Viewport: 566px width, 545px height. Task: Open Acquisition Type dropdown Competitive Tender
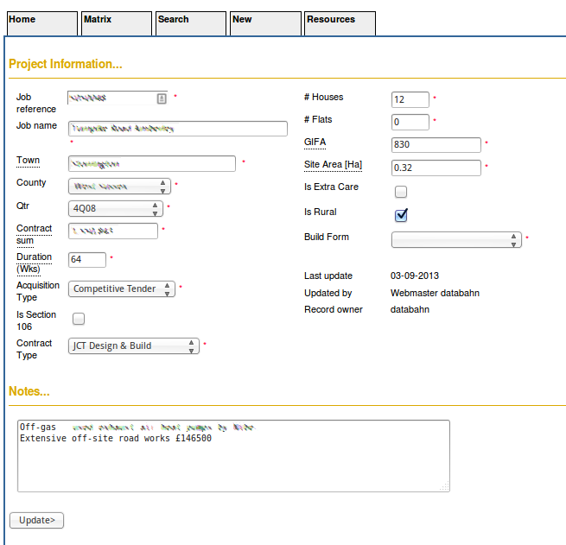coord(122,289)
